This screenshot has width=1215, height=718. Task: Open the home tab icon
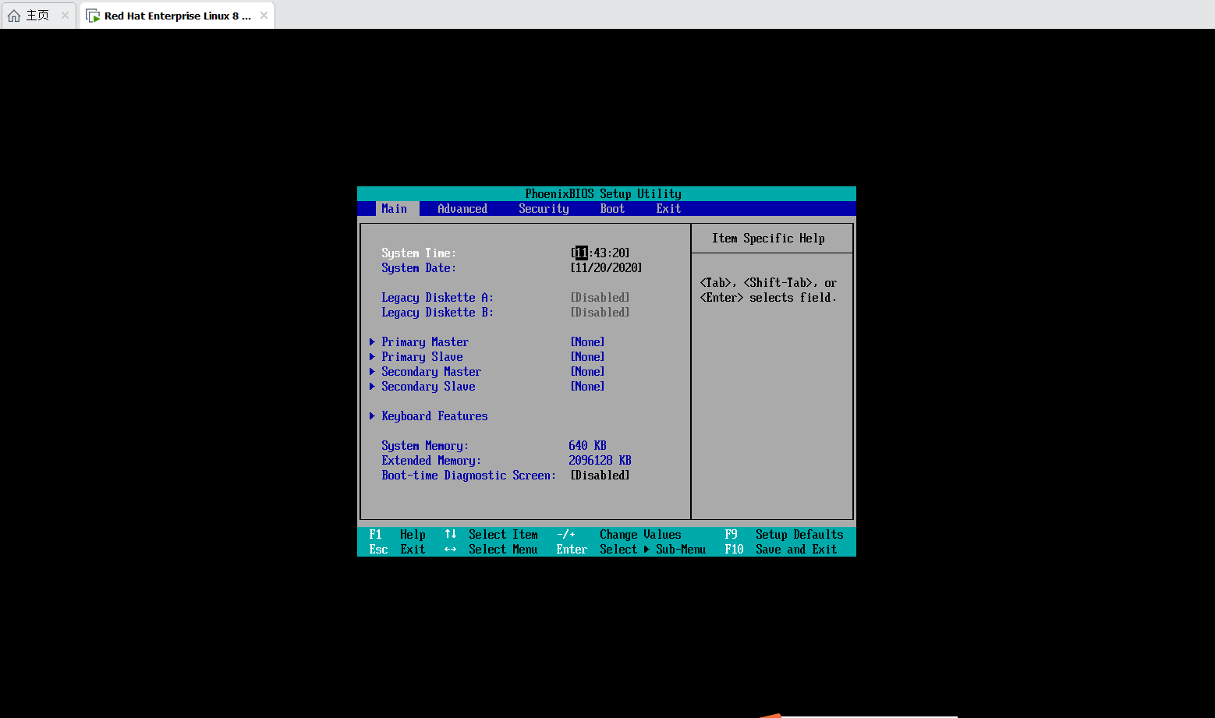tap(14, 16)
